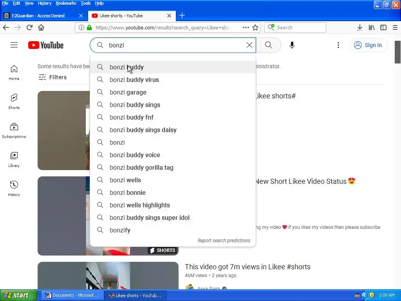Image resolution: width=401 pixels, height=301 pixels.
Task: Open Subscriptions in the sidebar
Action: click(14, 131)
